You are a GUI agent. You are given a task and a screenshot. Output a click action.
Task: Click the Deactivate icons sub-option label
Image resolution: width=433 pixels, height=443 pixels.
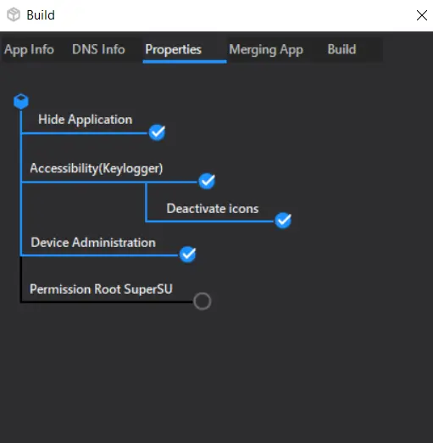tap(213, 209)
